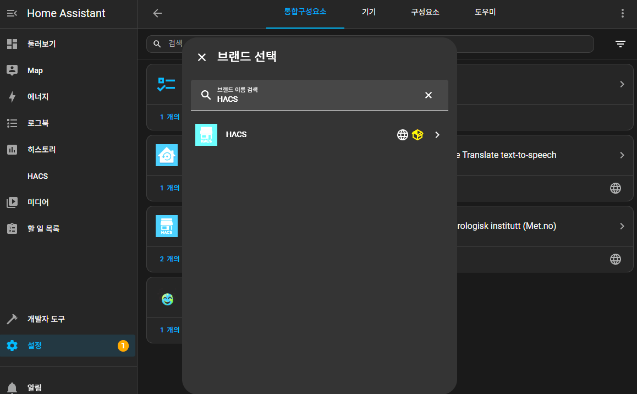Image resolution: width=637 pixels, height=394 pixels.
Task: Go back with the arrow icon
Action: coord(157,13)
